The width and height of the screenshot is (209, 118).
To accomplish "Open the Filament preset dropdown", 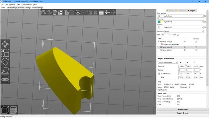I will point(180,22).
